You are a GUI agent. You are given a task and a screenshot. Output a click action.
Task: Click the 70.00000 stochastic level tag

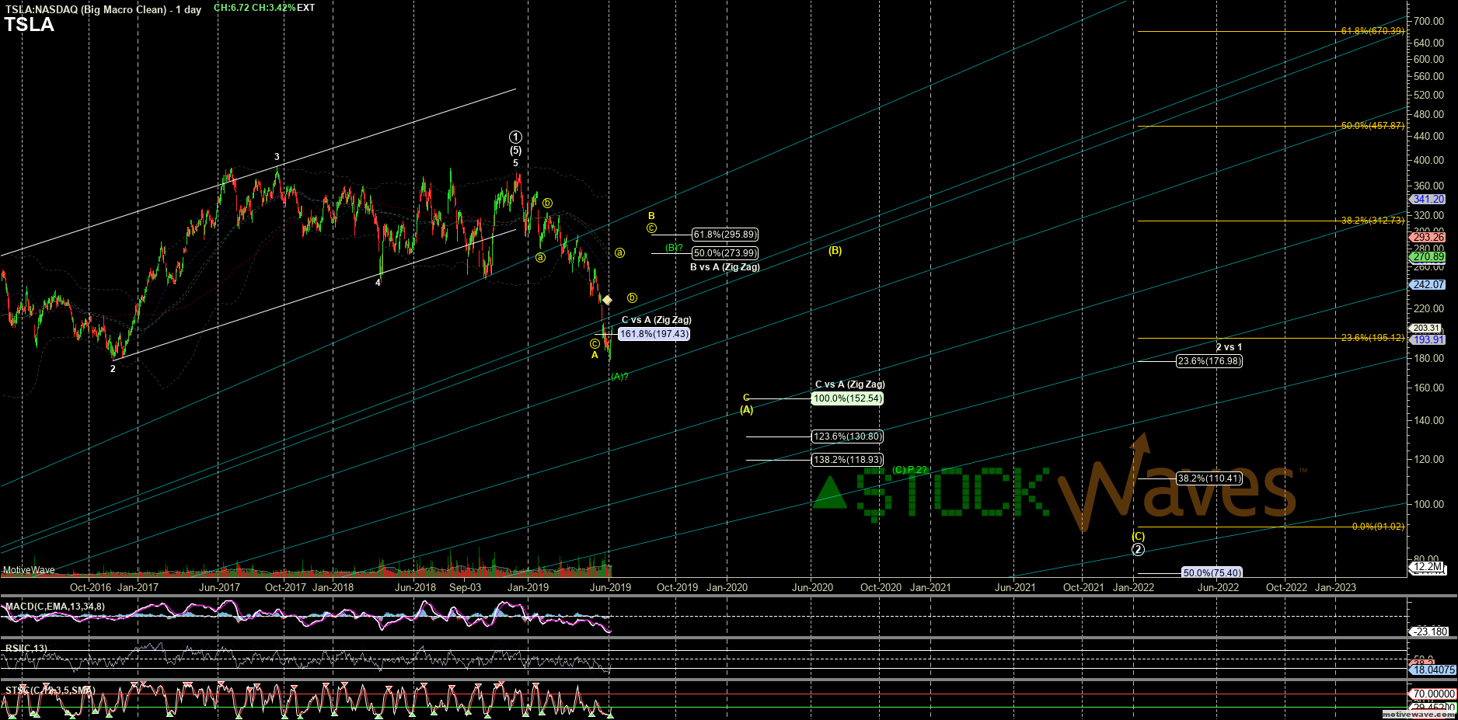1433,694
